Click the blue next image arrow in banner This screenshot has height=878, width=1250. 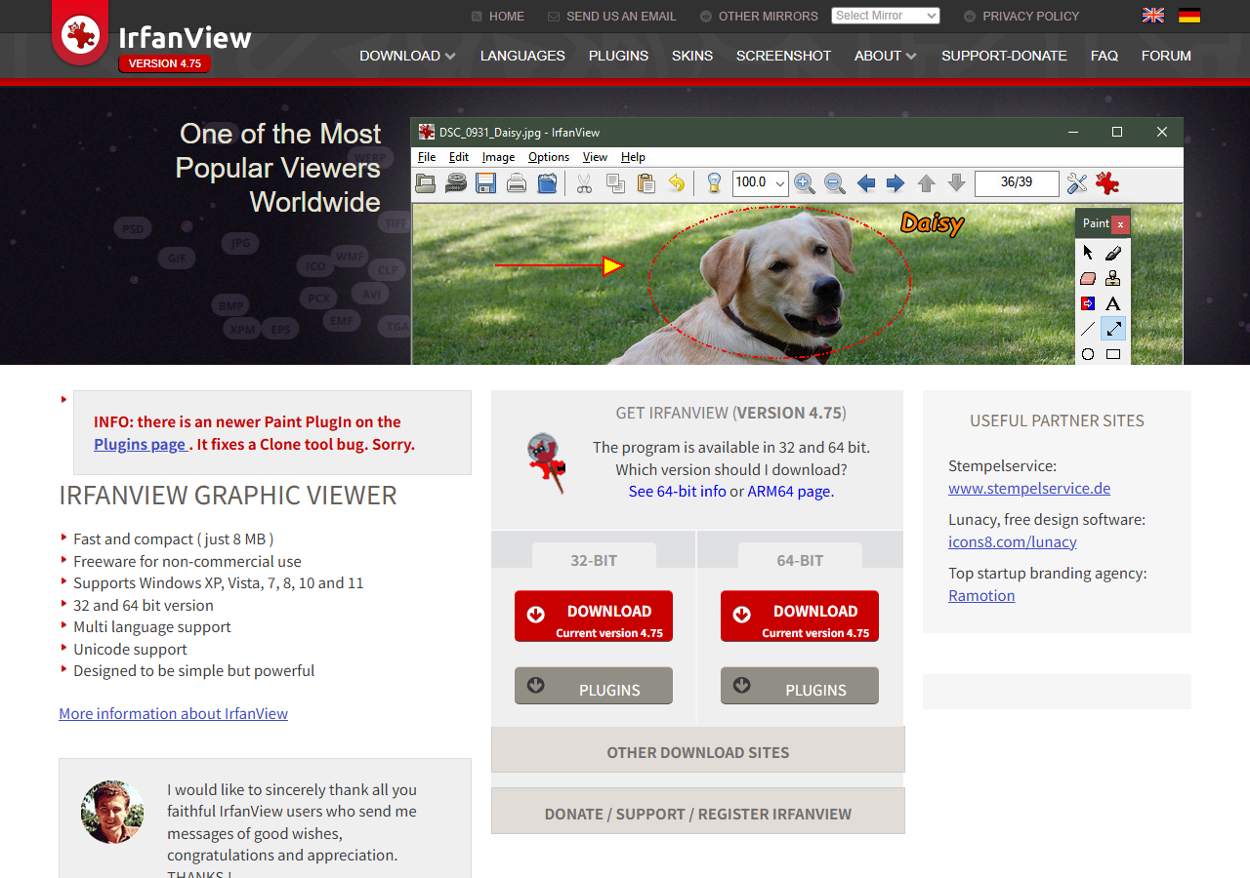[x=896, y=182]
